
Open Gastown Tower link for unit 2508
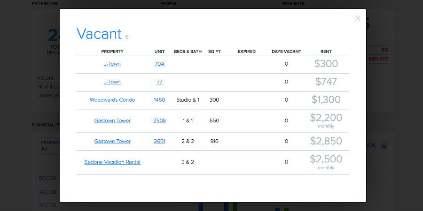[112, 121]
